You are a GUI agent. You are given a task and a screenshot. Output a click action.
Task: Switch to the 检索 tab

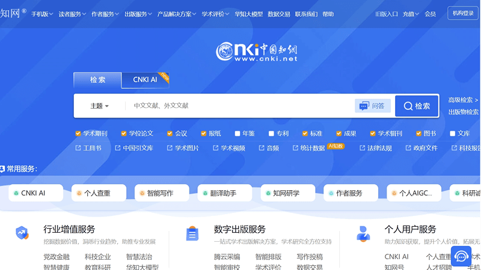(97, 80)
